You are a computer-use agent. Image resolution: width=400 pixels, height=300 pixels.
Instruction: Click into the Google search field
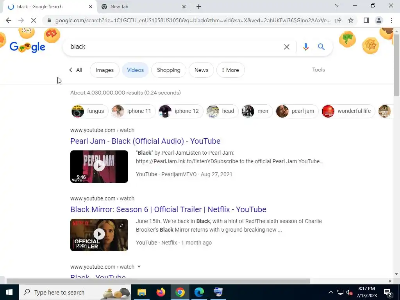pyautogui.click(x=173, y=47)
